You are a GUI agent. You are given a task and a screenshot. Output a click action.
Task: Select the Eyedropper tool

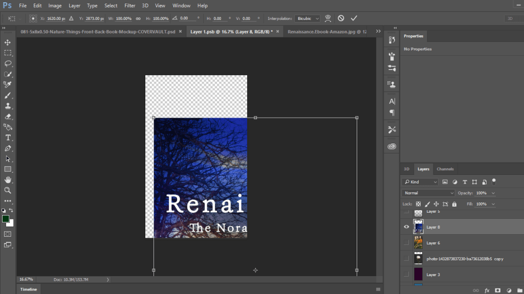coord(8,84)
